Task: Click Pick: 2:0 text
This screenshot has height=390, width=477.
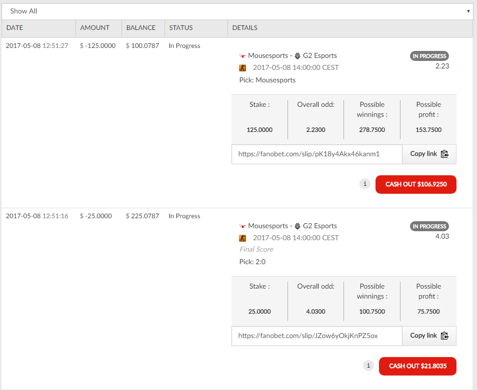Action: pos(252,262)
